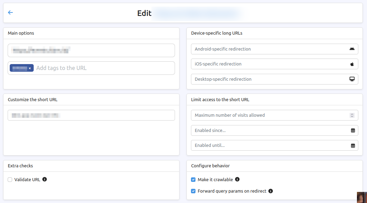The width and height of the screenshot is (367, 203).
Task: Click the info icon next to Validate URL
Action: (x=44, y=179)
